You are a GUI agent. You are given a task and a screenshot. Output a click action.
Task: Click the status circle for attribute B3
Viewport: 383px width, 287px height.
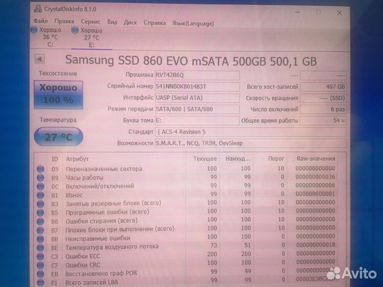tap(40, 204)
